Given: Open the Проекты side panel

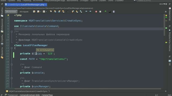Looking at the screenshot, I should [2, 53].
